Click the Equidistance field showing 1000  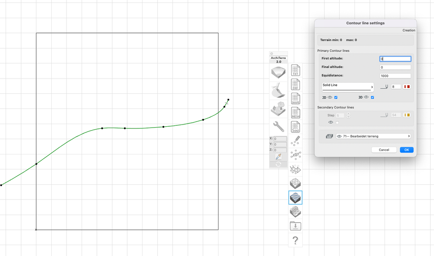coord(395,76)
